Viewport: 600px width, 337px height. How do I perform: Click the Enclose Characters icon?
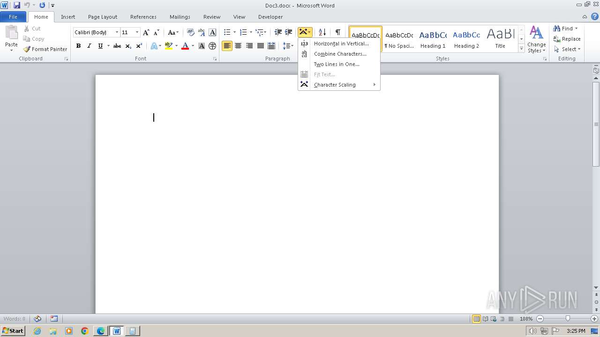tap(212, 46)
